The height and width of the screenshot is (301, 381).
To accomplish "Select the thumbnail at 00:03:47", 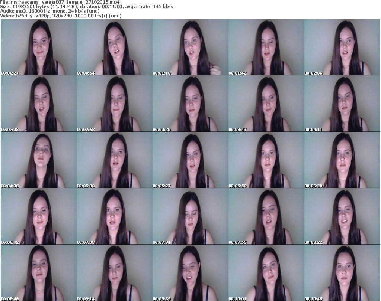I will [x=266, y=104].
